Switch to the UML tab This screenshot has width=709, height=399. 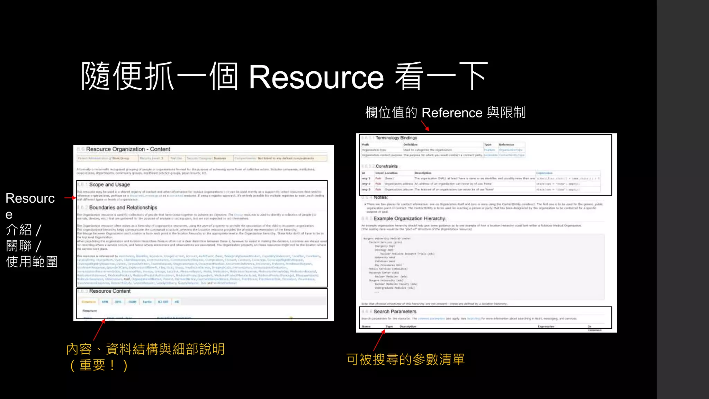pos(105,302)
